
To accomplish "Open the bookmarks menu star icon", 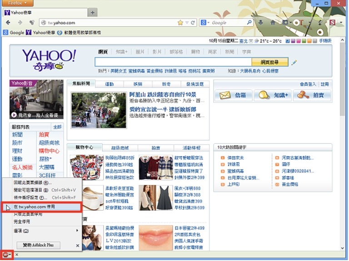I will click(284, 22).
